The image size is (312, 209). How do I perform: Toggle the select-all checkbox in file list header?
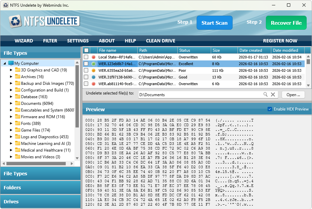(87, 50)
